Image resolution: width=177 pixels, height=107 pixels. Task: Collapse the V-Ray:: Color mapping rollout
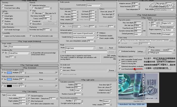pos(29,91)
